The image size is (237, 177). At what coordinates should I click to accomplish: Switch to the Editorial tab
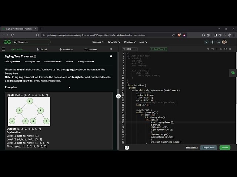42,49
